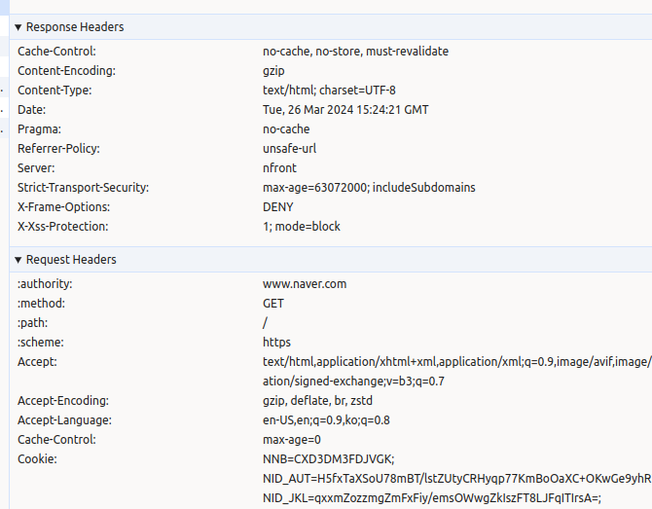Select the max-age=0 Cache-Control value
Viewport: 652px width, 509px height.
(292, 440)
